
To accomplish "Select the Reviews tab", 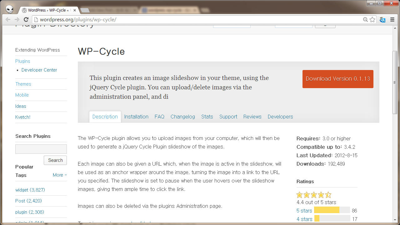I will (252, 117).
